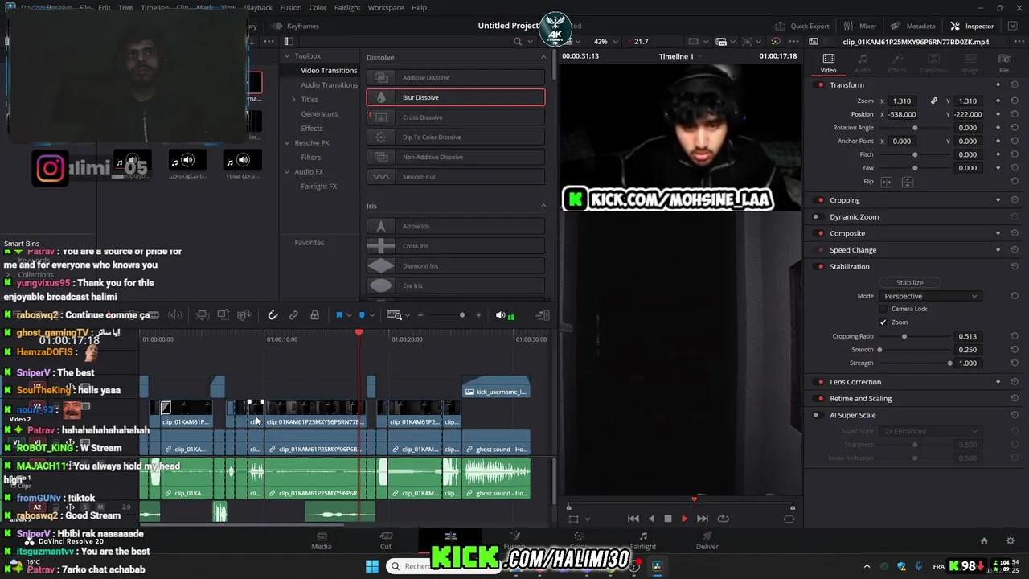
Task: Collapse Audio FX group
Action: (287, 172)
